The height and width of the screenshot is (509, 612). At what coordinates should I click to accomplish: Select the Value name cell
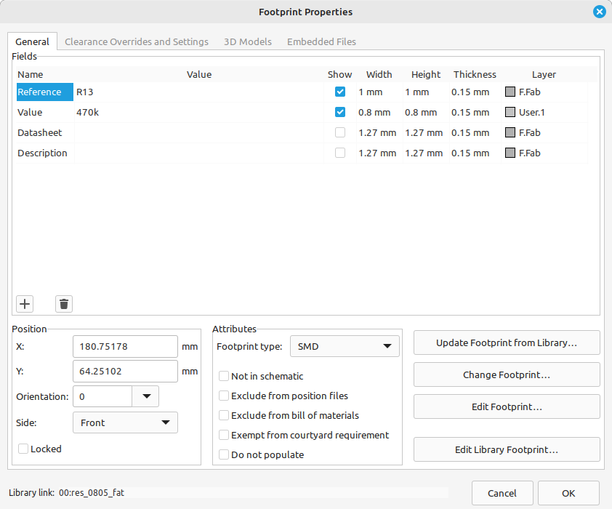45,112
